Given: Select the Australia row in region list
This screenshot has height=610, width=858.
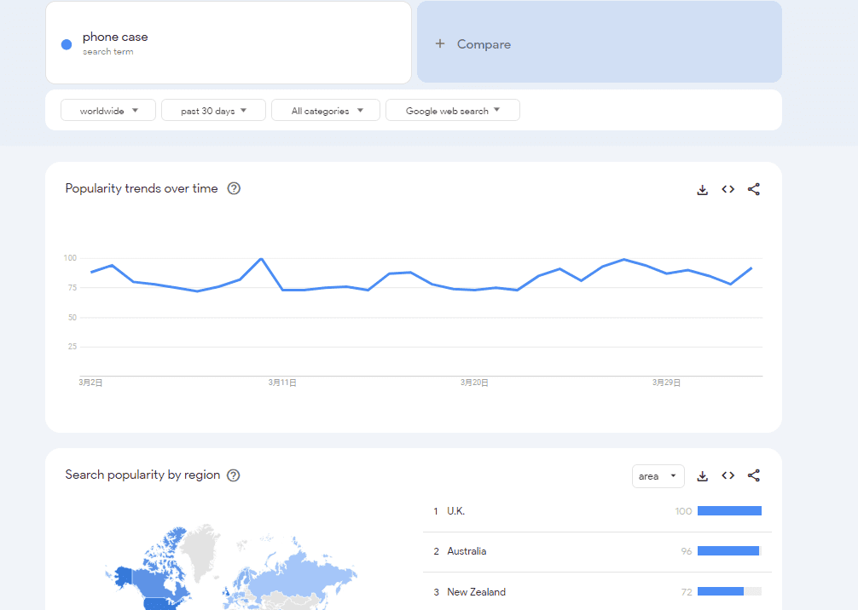Looking at the screenshot, I should [x=597, y=551].
